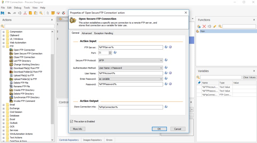Expand the Email folder
The width and height of the screenshot is (257, 143).
(3, 105)
